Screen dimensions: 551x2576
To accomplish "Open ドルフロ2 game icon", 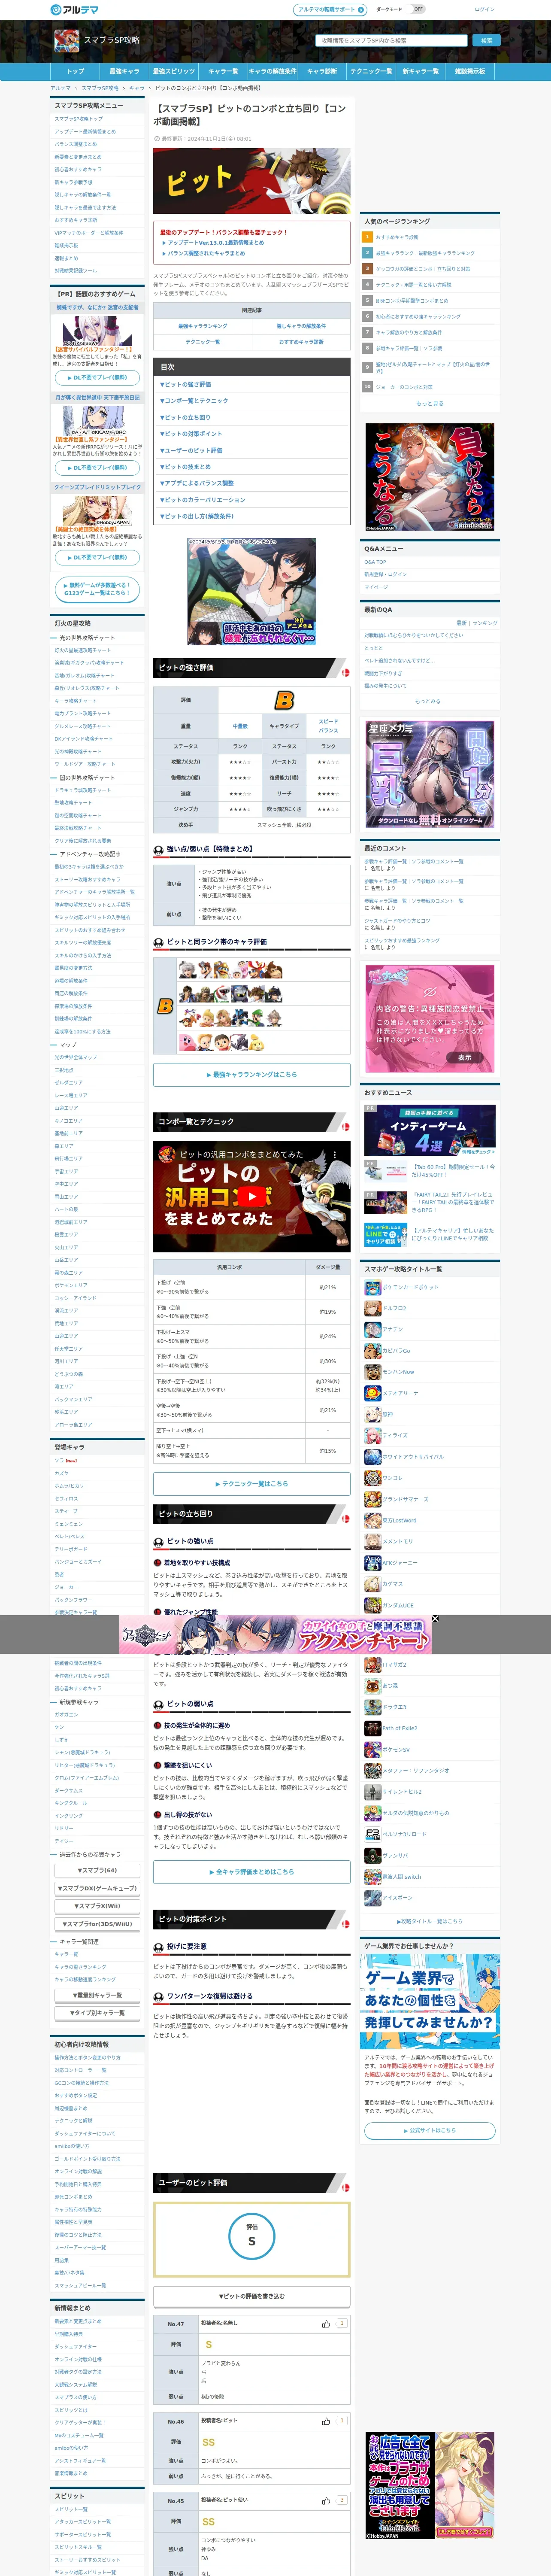I will 372,1308.
